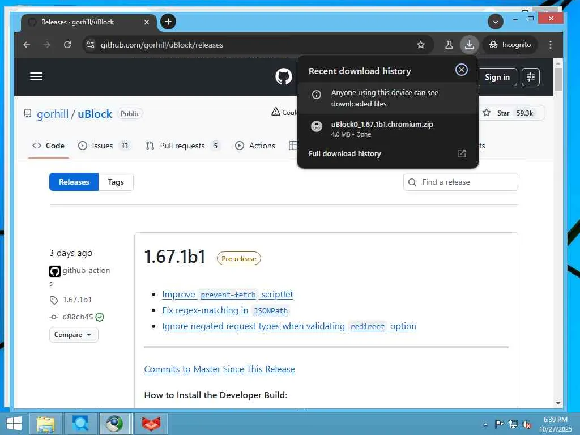
Task: Open the red fox app on taskbar
Action: coord(151,424)
